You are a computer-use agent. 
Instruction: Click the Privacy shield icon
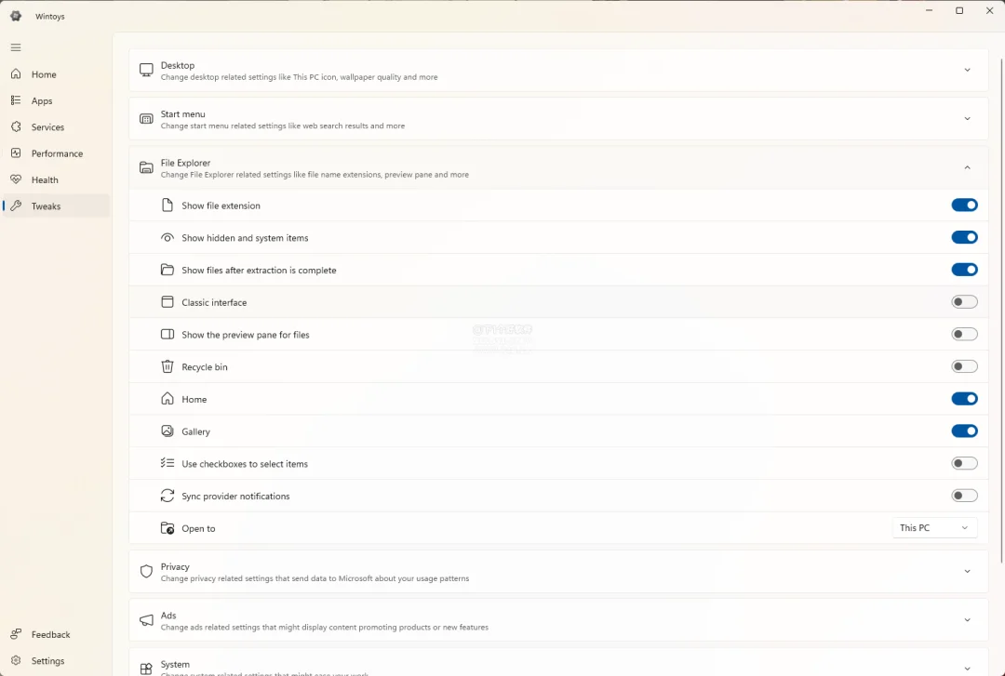(146, 572)
